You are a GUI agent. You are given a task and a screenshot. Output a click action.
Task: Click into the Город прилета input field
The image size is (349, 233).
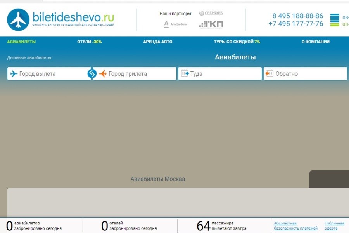[140, 74]
